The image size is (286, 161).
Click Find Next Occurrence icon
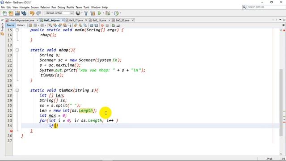60,25
